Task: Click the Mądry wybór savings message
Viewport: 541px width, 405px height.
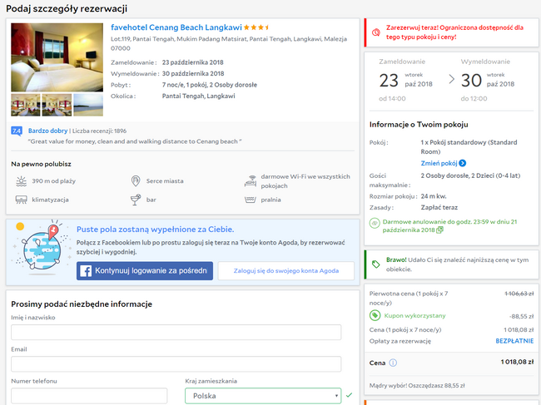Action: [417, 385]
